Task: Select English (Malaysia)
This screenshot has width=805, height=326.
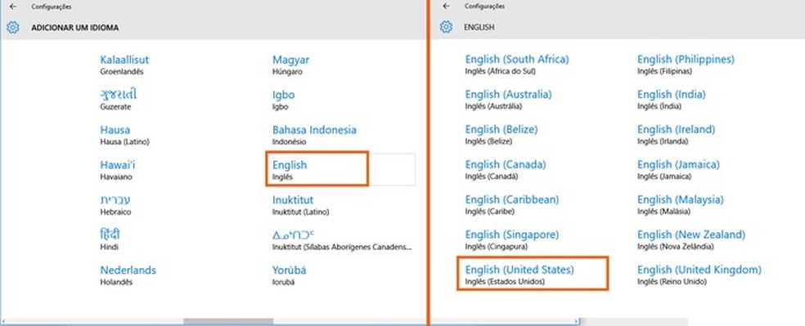Action: click(x=681, y=206)
